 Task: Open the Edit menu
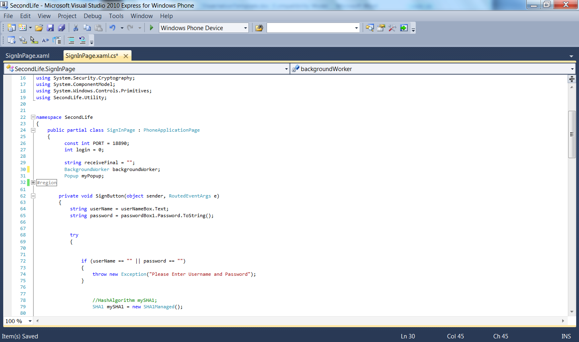tap(25, 16)
